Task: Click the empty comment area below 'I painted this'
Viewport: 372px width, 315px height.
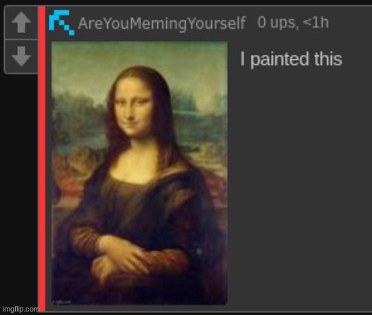Action: tap(299, 189)
